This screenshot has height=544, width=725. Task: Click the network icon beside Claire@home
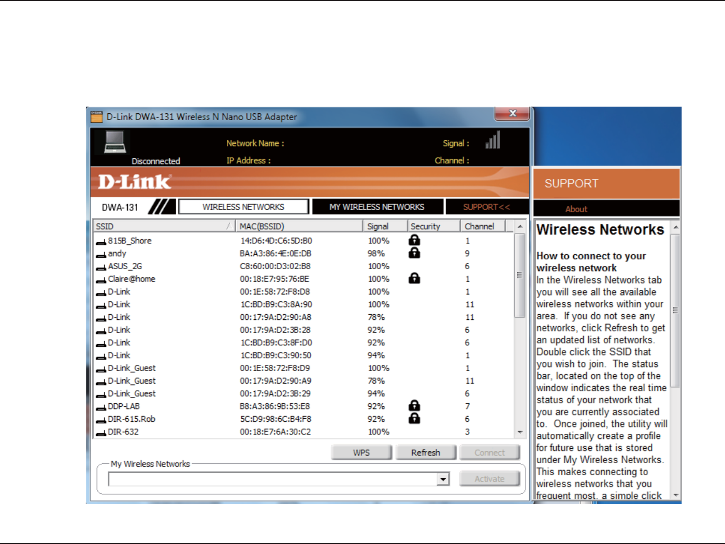[101, 280]
